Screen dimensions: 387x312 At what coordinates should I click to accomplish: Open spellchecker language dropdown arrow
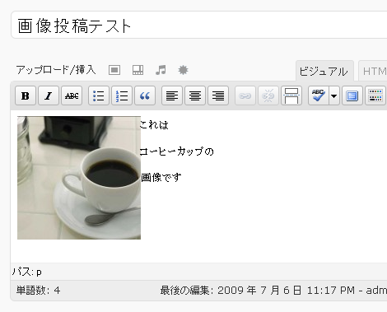pyautogui.click(x=334, y=95)
